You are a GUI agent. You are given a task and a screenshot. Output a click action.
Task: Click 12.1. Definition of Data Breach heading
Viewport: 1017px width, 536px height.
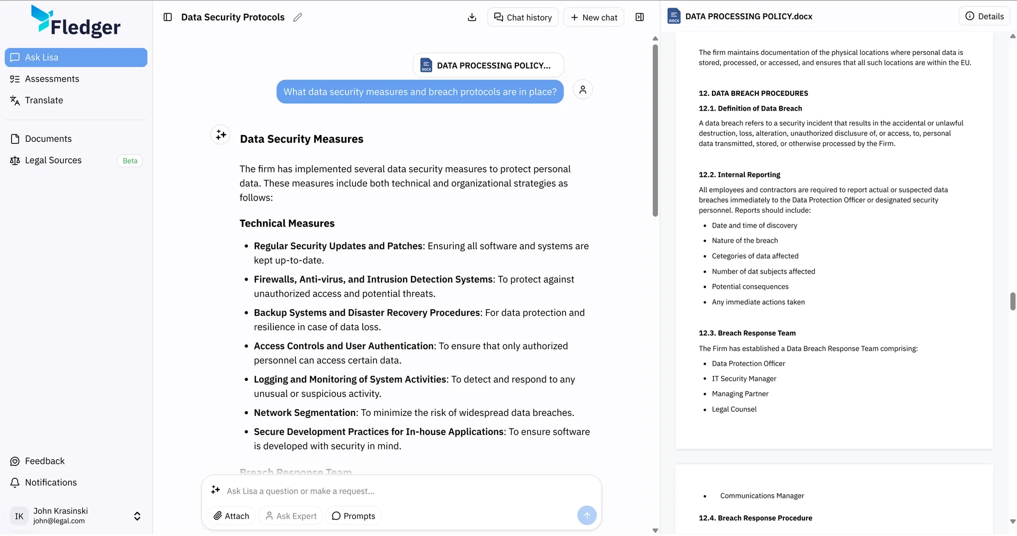tap(750, 108)
